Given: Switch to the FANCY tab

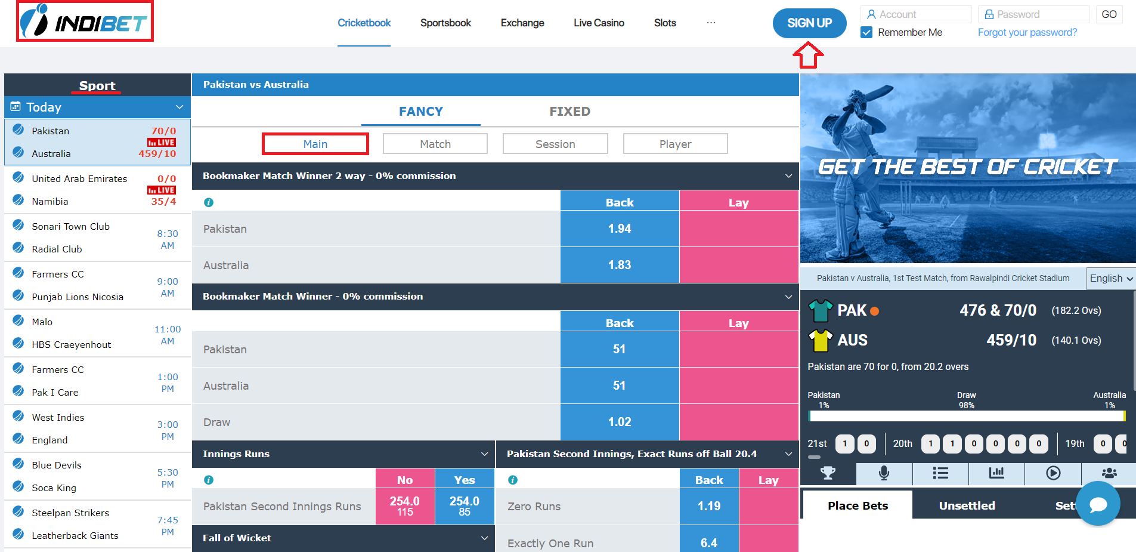Looking at the screenshot, I should [421, 112].
